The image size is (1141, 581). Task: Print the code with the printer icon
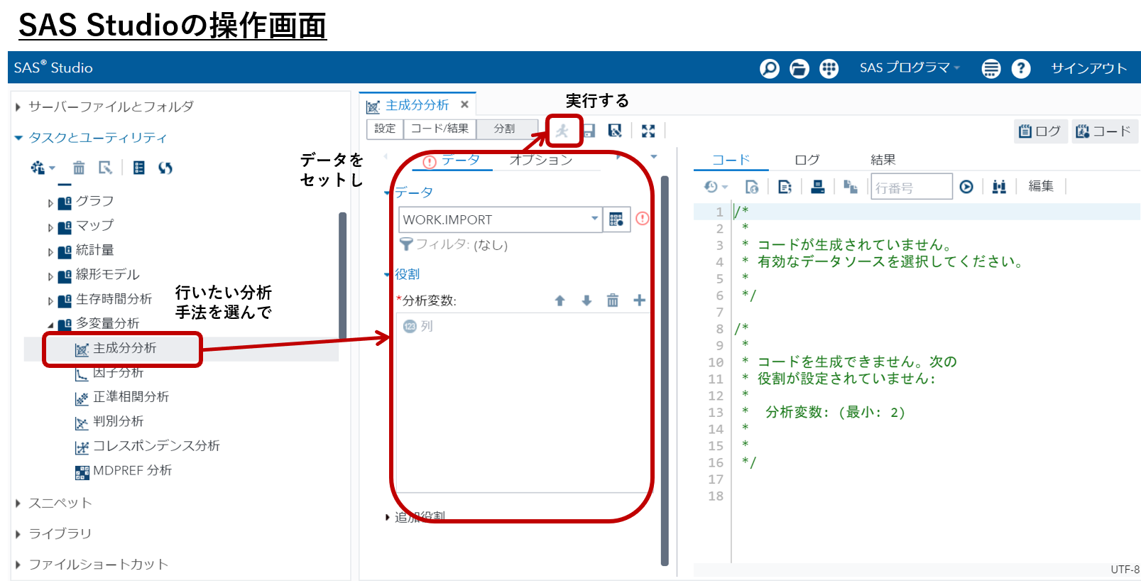[x=818, y=187]
